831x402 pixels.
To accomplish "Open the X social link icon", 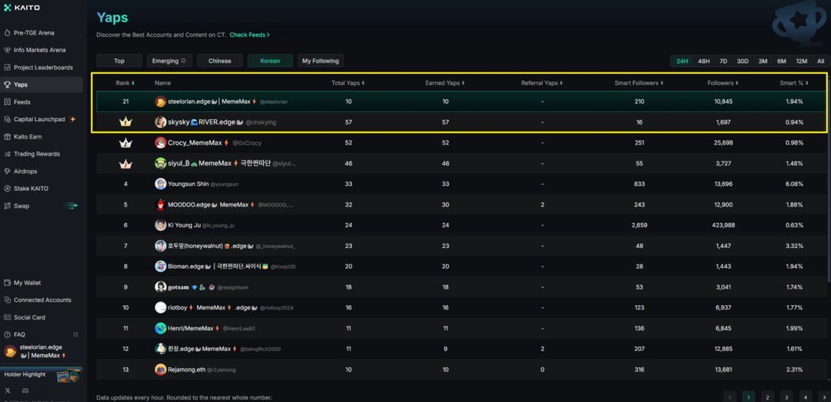I will click(8, 391).
